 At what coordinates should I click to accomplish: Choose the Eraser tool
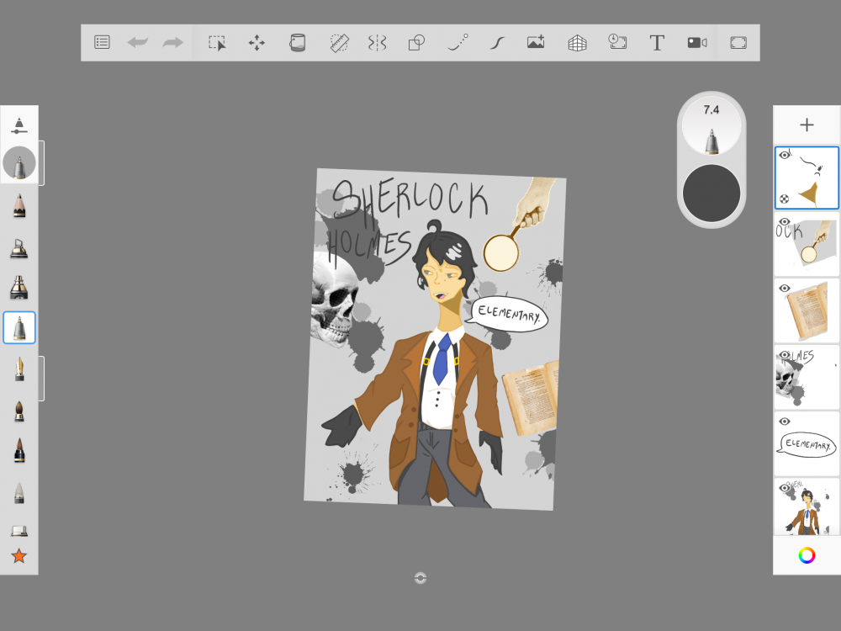tap(19, 531)
